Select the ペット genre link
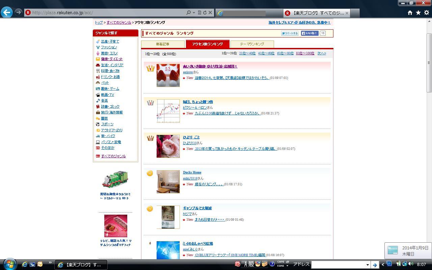 coord(105,83)
